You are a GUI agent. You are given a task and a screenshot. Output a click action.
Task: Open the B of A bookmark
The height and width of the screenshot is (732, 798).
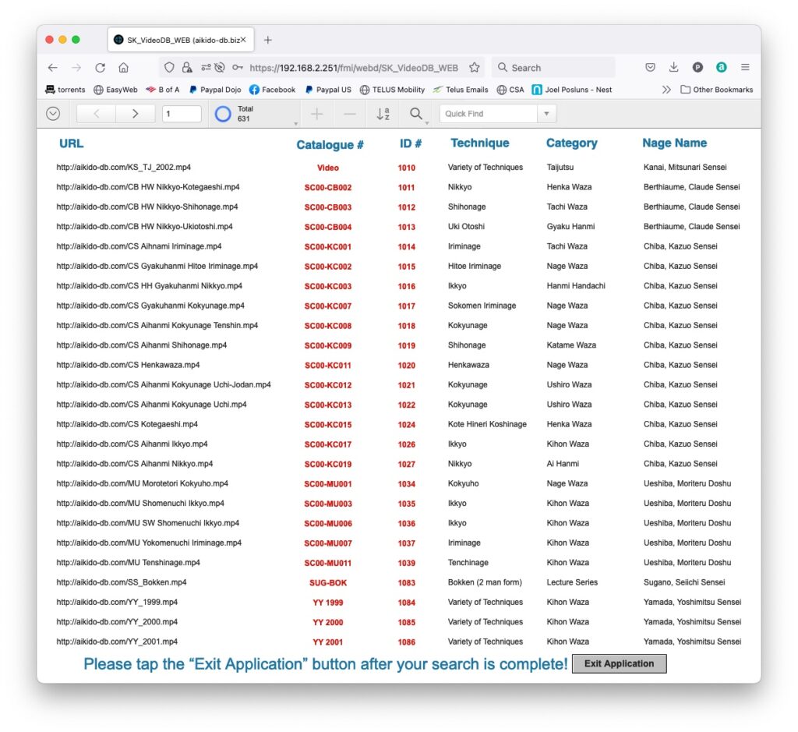pyautogui.click(x=163, y=90)
